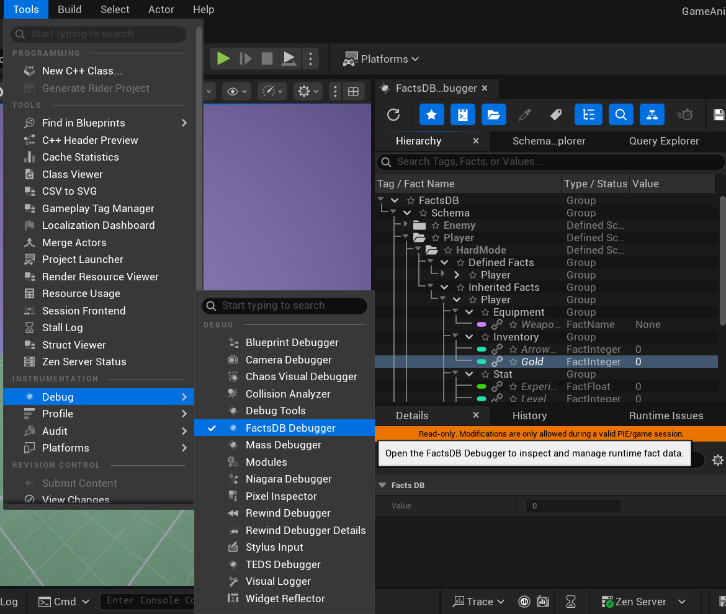Open the viewport eye show-flags dropdown

[236, 92]
